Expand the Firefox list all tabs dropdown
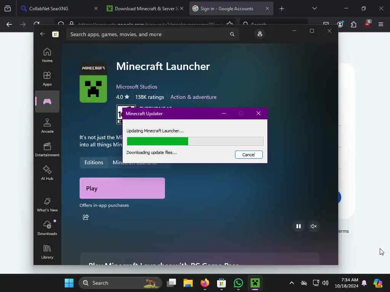390x292 pixels. point(314,8)
